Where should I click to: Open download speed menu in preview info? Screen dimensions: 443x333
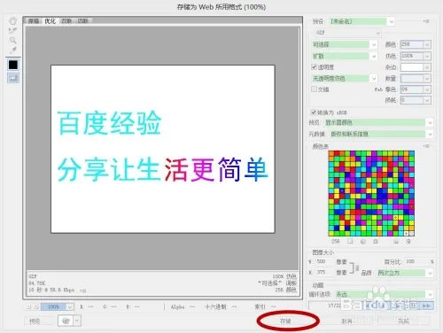coord(83,290)
